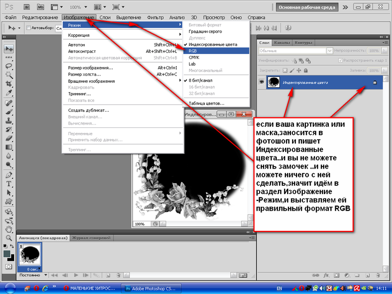The image size is (392, 294).
Task: Toggle Quick Mask mode icon
Action: pos(8,267)
